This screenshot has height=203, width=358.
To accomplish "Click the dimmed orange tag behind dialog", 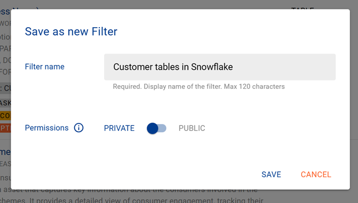I will click(5, 116).
